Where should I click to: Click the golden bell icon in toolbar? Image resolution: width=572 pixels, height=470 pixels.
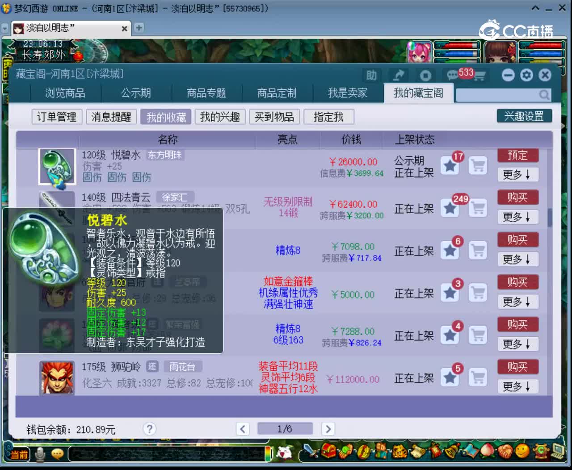[452, 451]
